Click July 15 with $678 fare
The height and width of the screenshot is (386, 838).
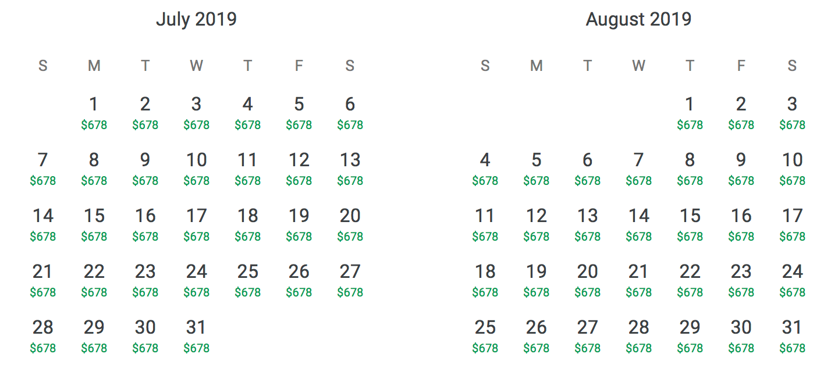coord(94,223)
